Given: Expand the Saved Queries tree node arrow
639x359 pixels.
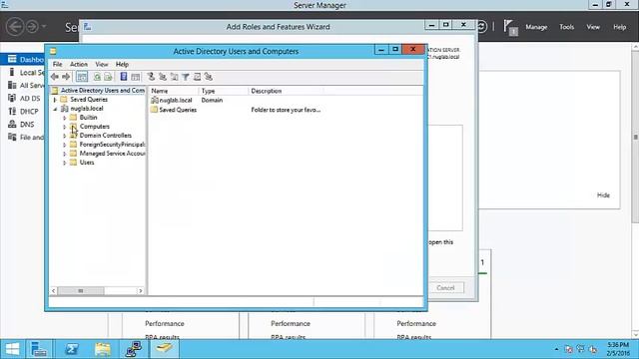Looking at the screenshot, I should click(x=55, y=100).
